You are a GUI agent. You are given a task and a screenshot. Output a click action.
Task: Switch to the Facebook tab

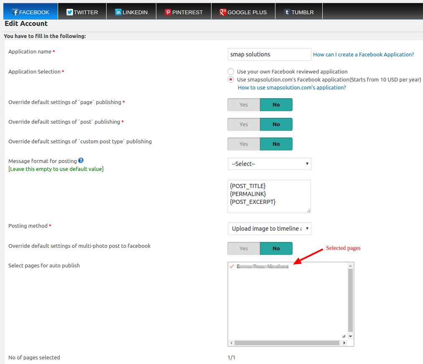[x=31, y=11]
